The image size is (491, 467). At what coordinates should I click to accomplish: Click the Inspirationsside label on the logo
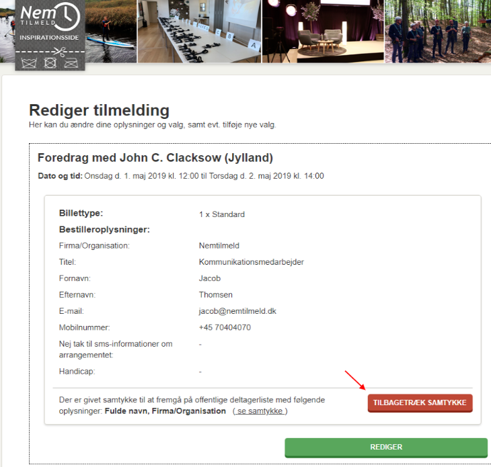tap(49, 38)
